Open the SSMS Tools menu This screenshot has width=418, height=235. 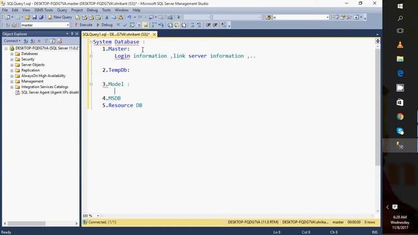(x=44, y=10)
